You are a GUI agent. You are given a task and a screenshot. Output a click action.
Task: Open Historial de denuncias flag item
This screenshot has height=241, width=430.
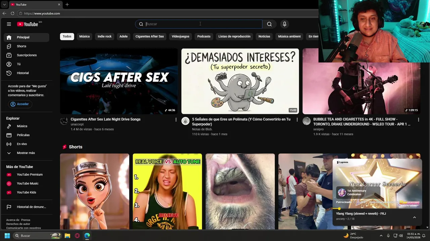[26, 207]
